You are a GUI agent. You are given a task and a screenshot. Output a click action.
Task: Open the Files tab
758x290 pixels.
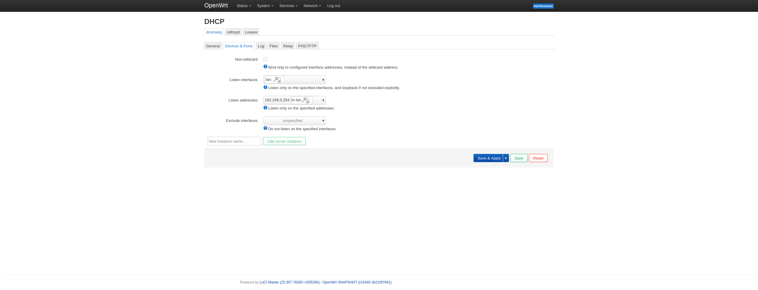[x=274, y=46]
